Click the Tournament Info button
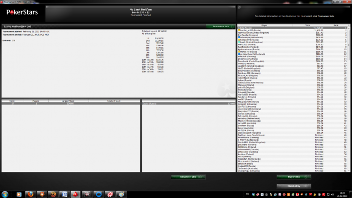The width and height of the screenshot is (352, 198). point(221,27)
